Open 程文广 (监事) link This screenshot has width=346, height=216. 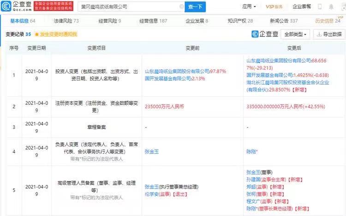253,201
